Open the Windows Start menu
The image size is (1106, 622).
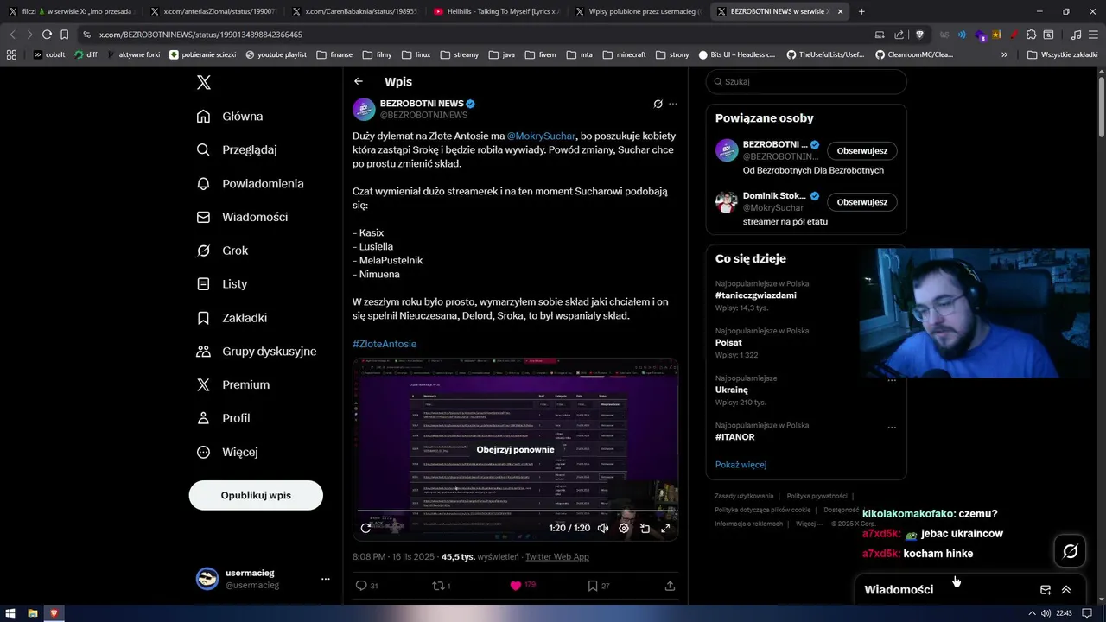(10, 613)
